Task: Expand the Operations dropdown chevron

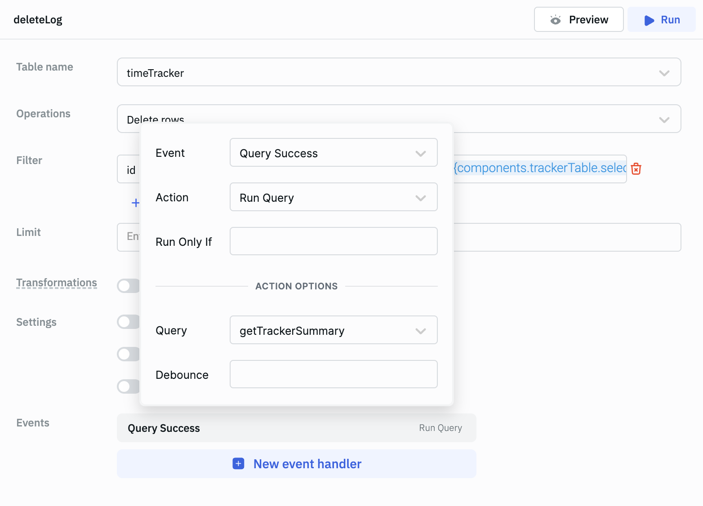Action: (x=664, y=120)
